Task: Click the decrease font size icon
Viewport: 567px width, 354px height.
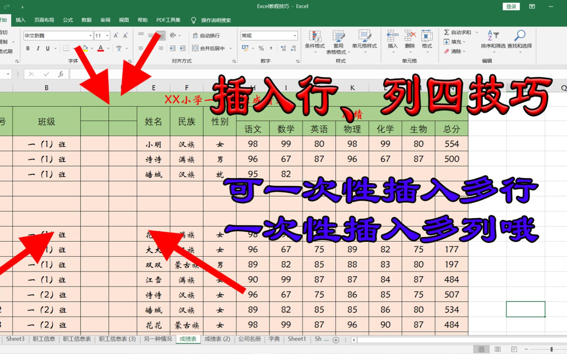Action: click(x=125, y=35)
